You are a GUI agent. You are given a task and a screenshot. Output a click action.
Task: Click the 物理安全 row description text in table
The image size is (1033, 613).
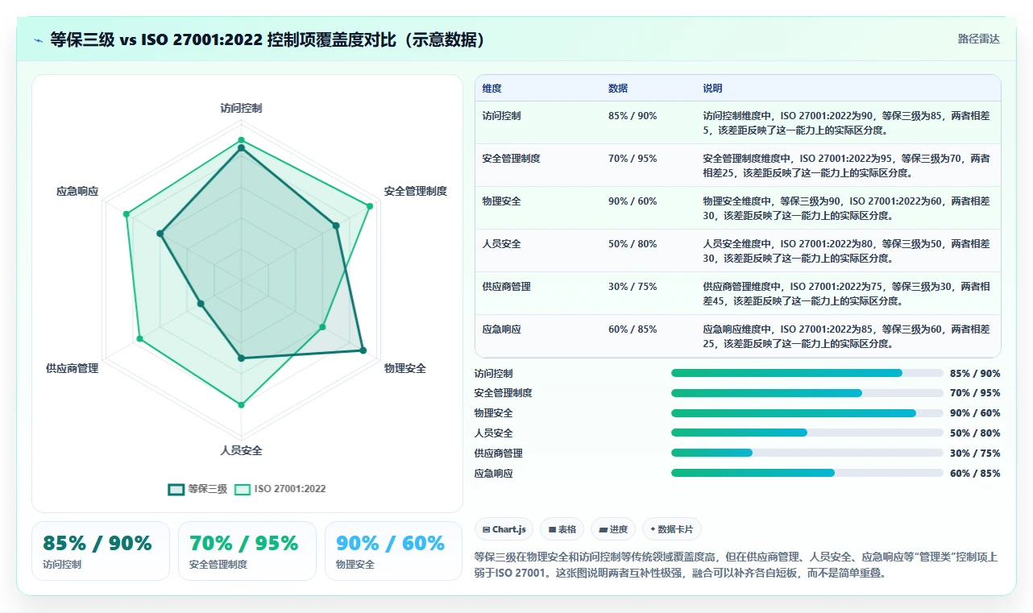click(x=846, y=209)
